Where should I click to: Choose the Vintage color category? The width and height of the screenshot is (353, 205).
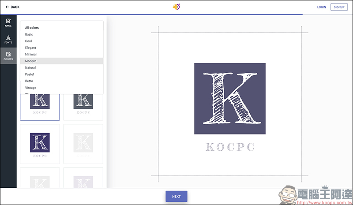point(62,88)
